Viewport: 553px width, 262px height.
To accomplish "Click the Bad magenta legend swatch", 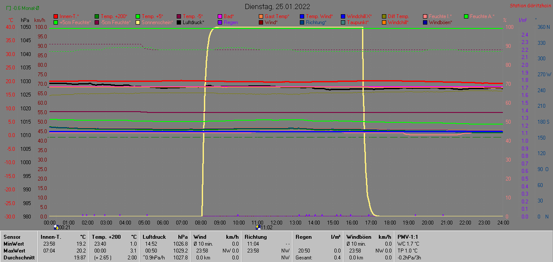I will click(220, 16).
